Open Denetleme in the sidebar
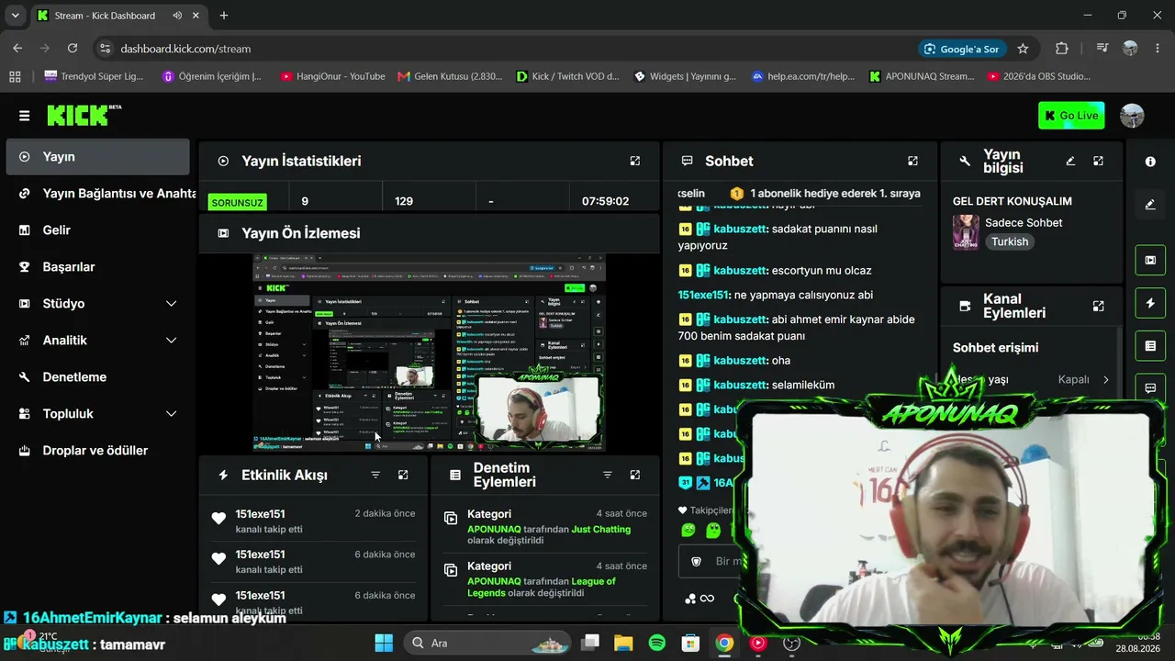The height and width of the screenshot is (661, 1175). click(x=97, y=377)
